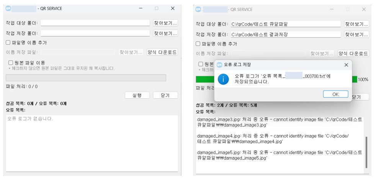Click 양식 다운로드 in the empty-fields window

pyautogui.click(x=162, y=52)
